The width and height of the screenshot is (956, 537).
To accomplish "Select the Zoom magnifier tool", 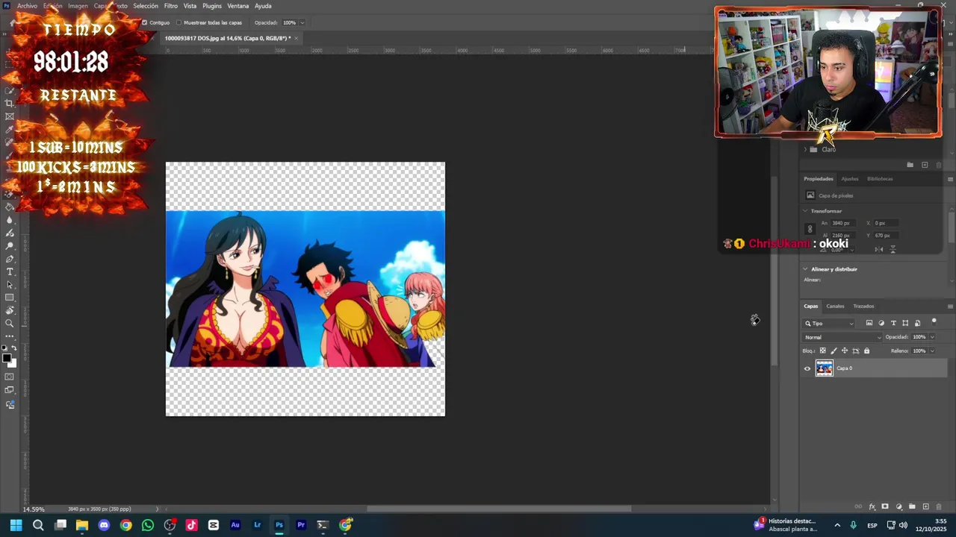I will (10, 324).
